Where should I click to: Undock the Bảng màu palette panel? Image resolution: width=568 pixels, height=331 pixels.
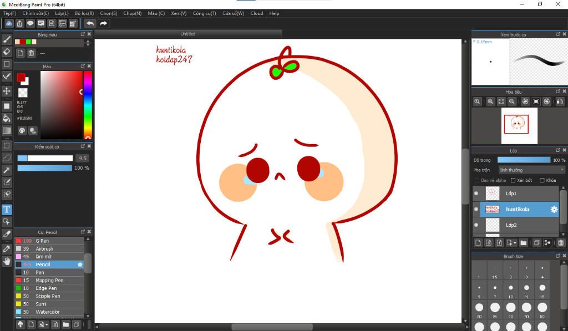click(83, 34)
